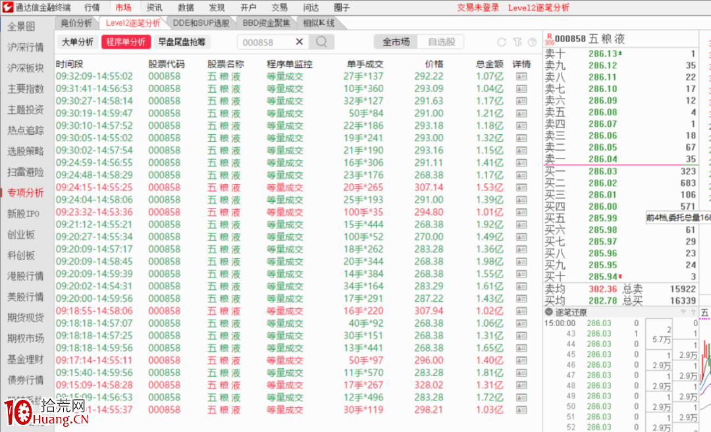Open detail icon for row 14手*384
711x432 pixels.
(x=521, y=274)
